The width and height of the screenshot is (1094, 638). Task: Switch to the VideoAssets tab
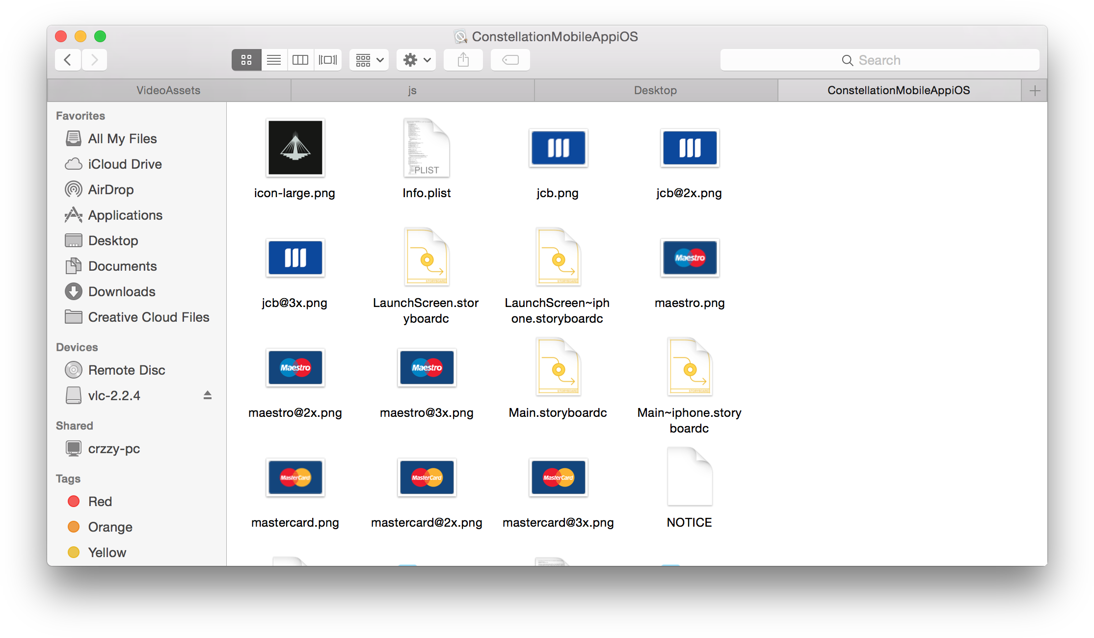pos(169,90)
